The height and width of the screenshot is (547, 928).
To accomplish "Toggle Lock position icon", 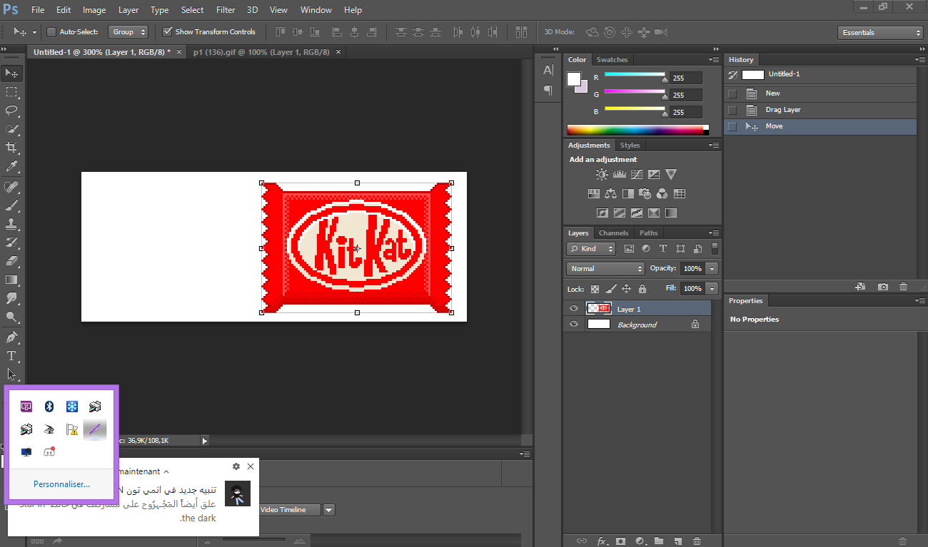I will 626,289.
